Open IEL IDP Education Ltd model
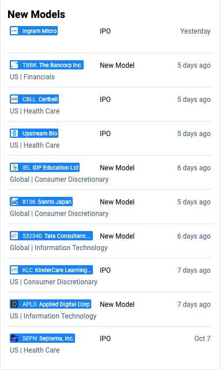Image resolution: width=221 pixels, height=370 pixels. (44, 167)
